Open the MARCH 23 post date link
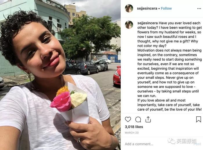The image size is (203, 150). click(x=132, y=133)
